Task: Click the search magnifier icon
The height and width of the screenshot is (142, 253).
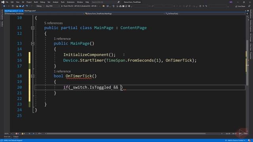Action: [x=119, y=2]
